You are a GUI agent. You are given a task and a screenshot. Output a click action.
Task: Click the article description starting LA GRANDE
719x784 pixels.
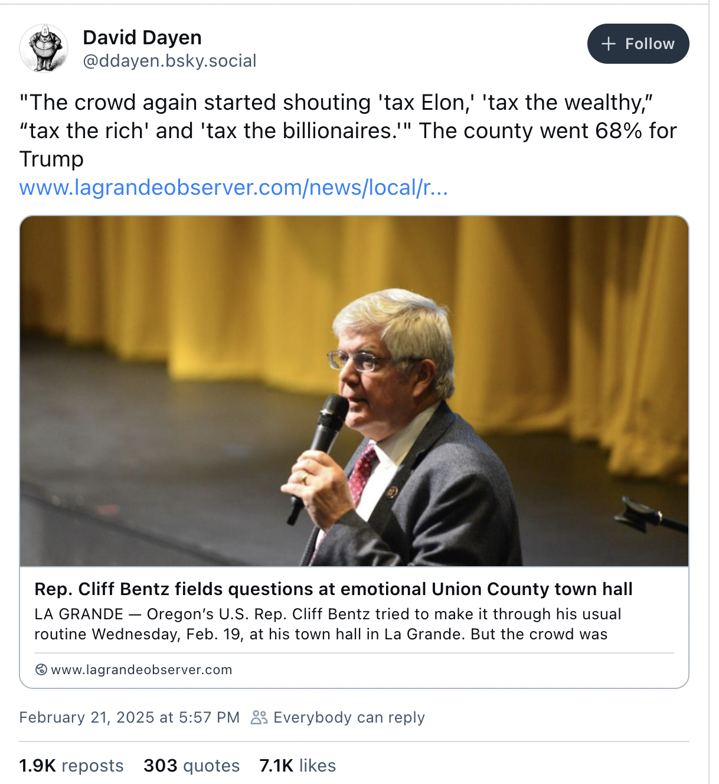pyautogui.click(x=328, y=624)
